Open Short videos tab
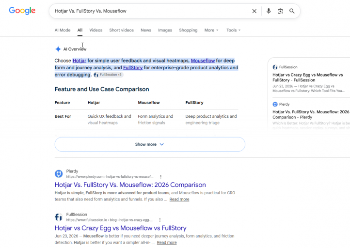The image size is (350, 248). click(x=121, y=30)
